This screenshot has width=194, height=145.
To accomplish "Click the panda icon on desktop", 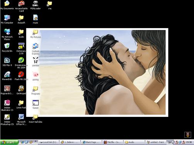I will (36, 62).
